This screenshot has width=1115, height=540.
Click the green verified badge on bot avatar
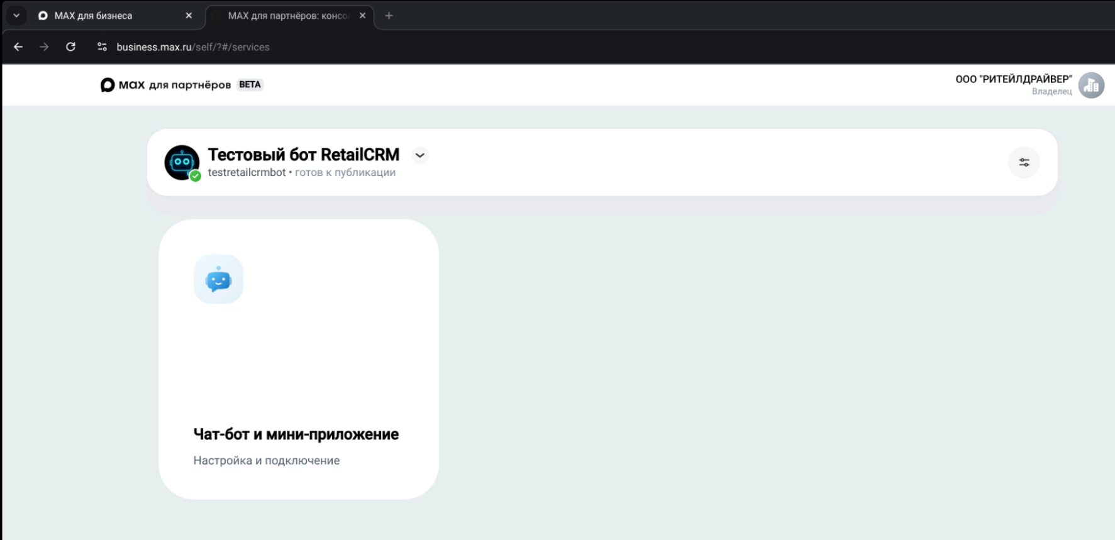click(196, 176)
